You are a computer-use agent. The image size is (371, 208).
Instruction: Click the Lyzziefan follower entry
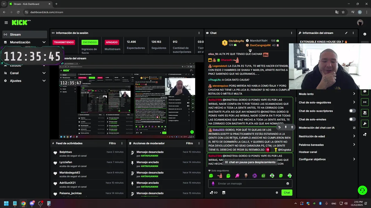[x=88, y=164]
